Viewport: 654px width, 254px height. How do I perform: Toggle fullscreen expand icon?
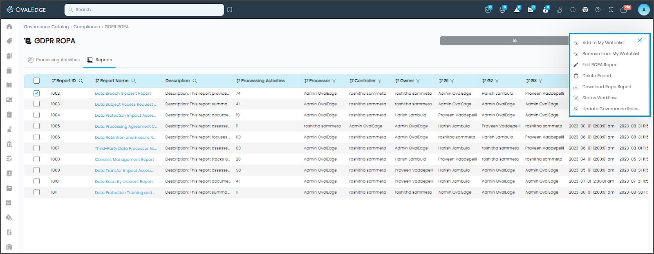[x=611, y=10]
